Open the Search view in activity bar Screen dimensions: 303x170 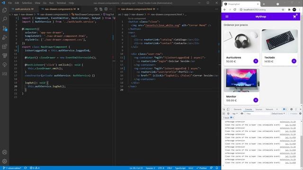(4, 19)
